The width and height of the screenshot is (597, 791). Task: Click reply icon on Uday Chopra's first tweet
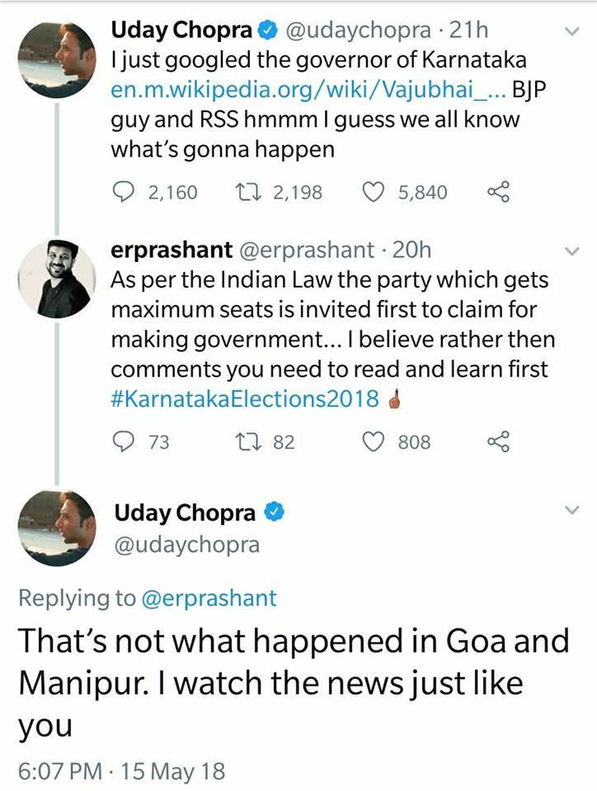124,193
